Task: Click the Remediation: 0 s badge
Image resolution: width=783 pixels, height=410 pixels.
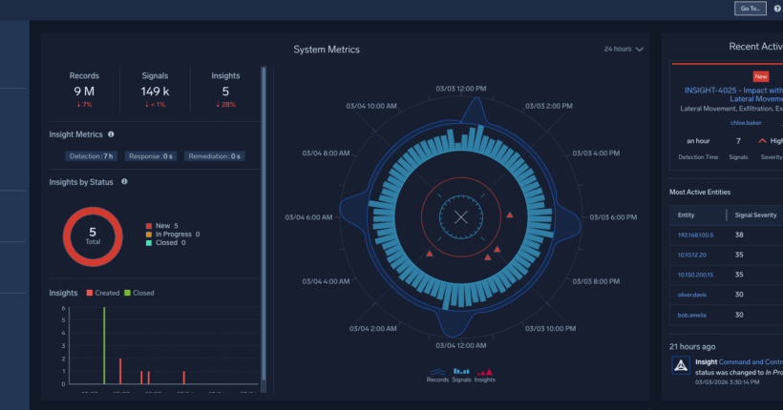Action: coord(214,156)
